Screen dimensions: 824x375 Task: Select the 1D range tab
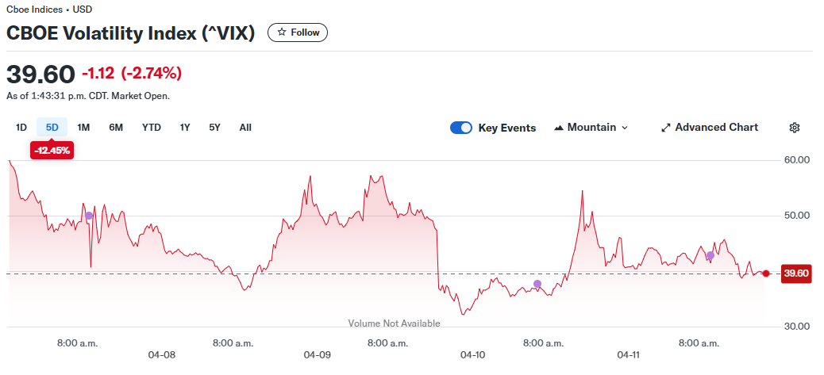coord(21,128)
